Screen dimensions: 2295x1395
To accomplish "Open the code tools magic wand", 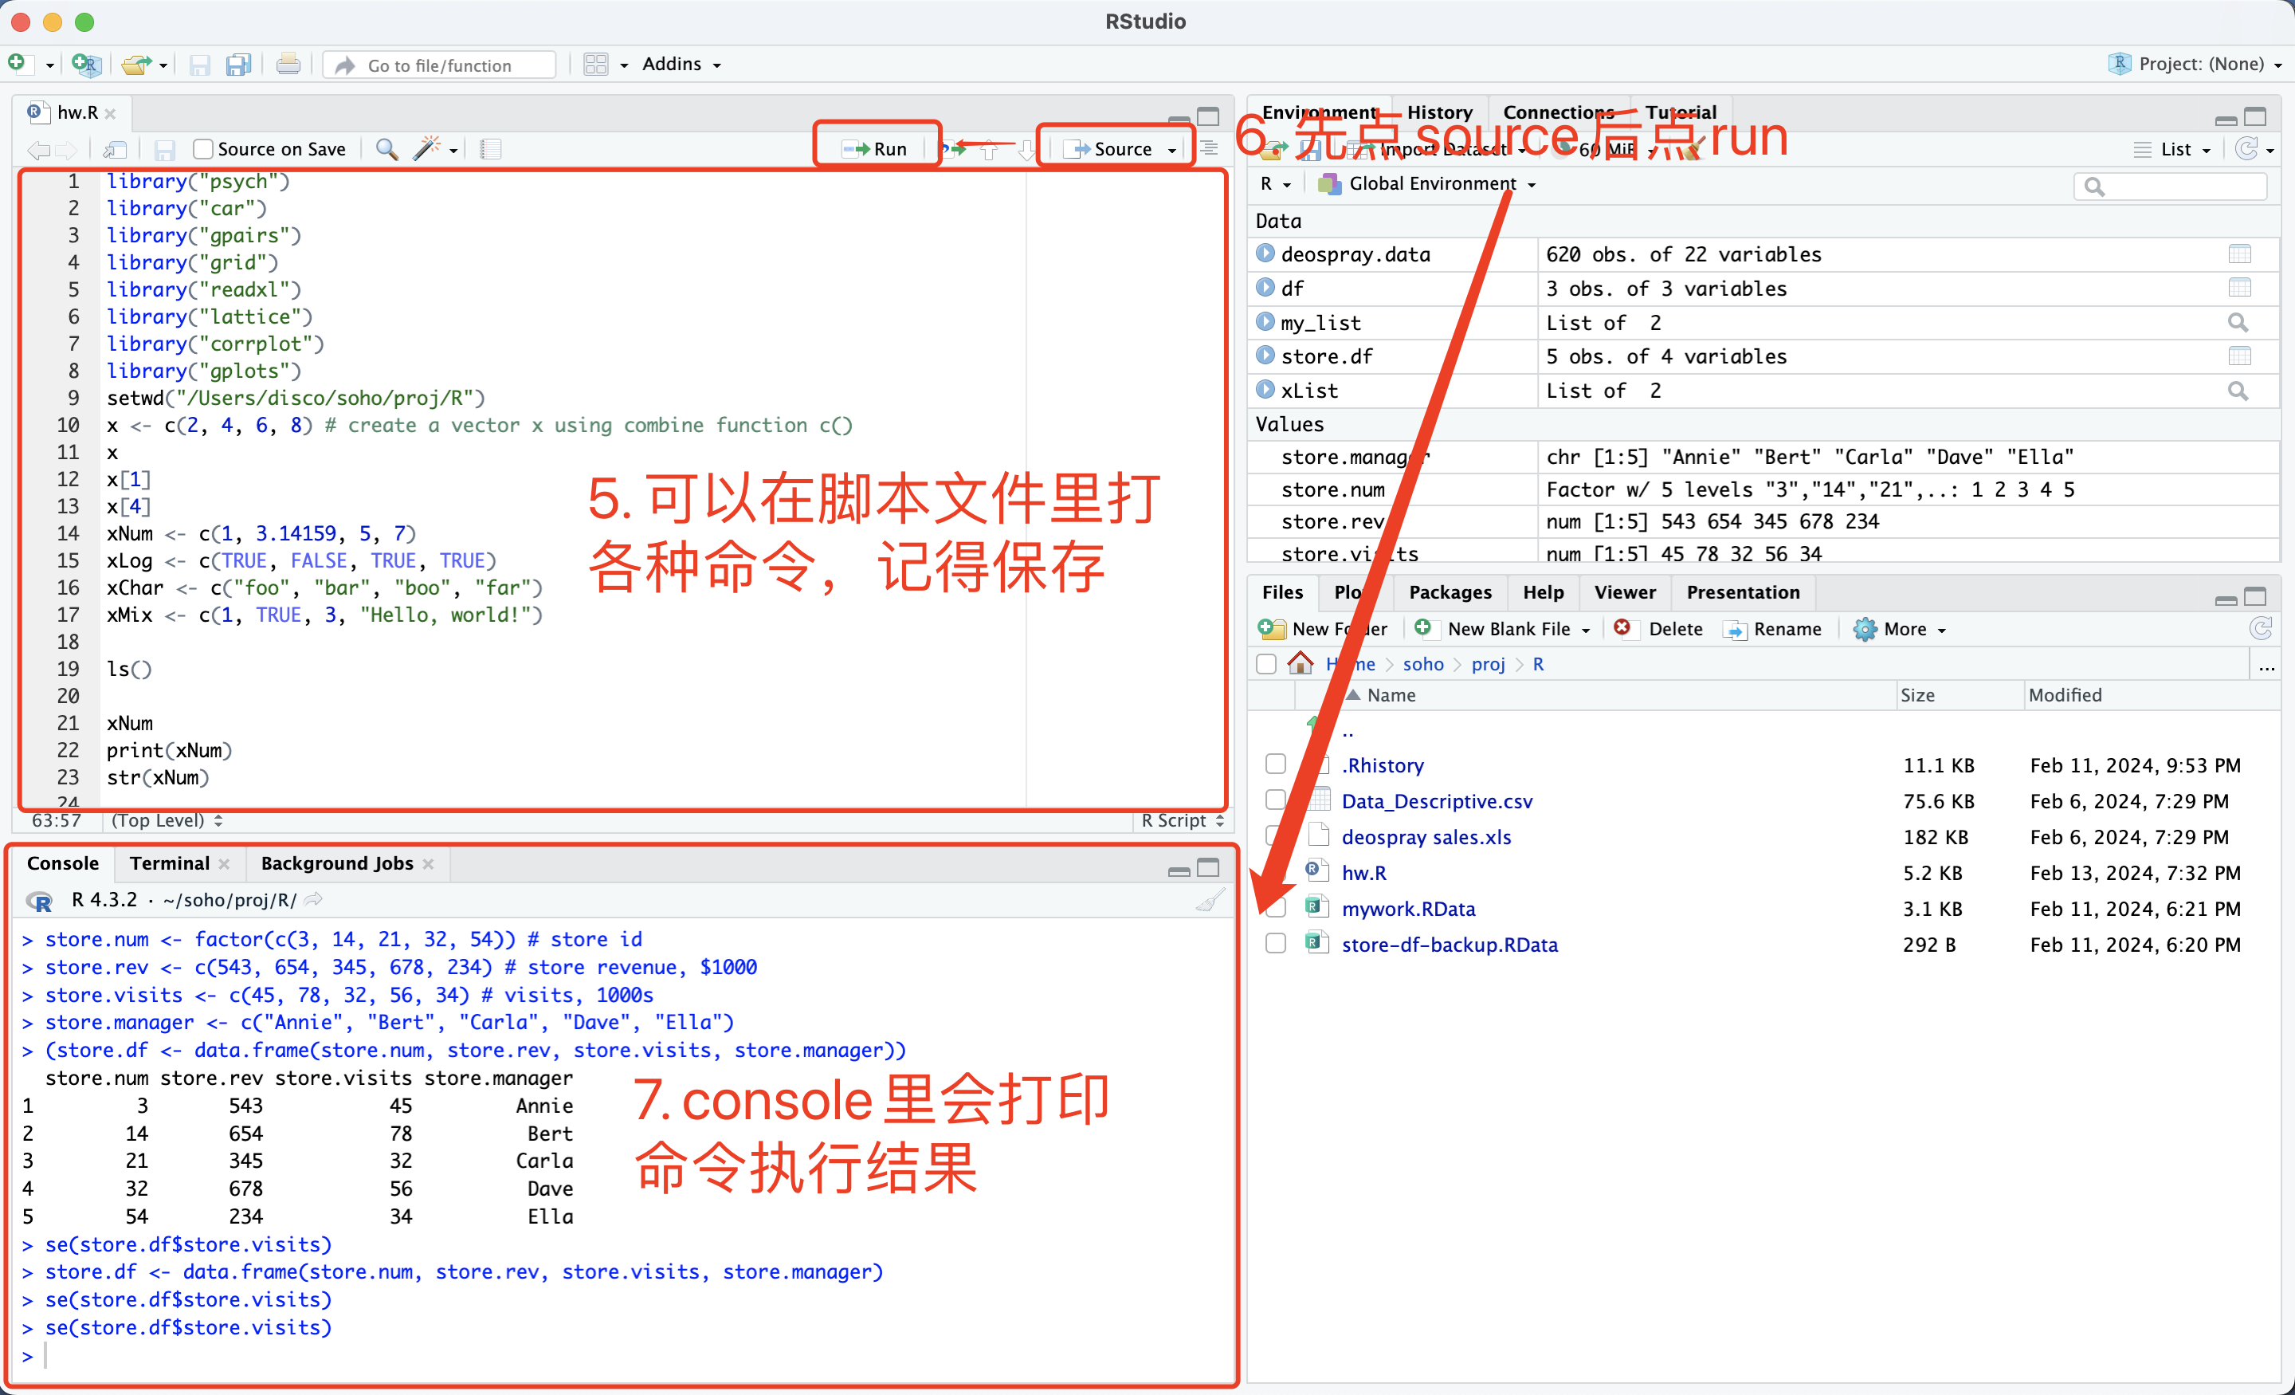I will (x=426, y=149).
